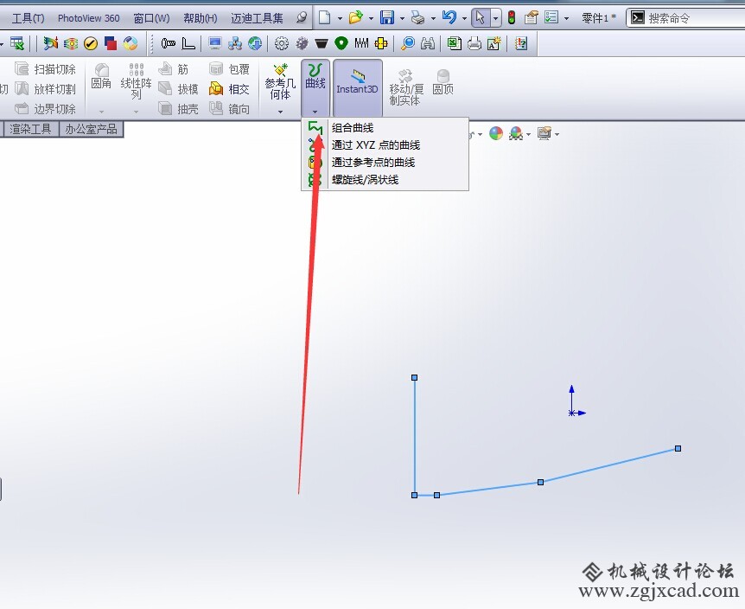Click the Rebuild traffic light icon
745x609 pixels.
pyautogui.click(x=512, y=18)
